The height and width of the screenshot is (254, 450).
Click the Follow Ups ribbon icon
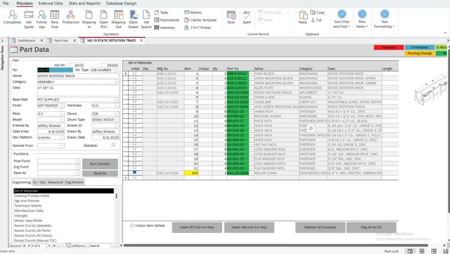click(x=42, y=19)
